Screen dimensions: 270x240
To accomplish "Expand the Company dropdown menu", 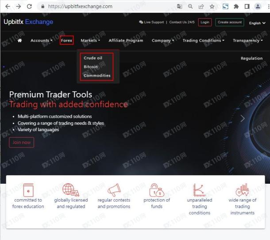I will tap(163, 40).
